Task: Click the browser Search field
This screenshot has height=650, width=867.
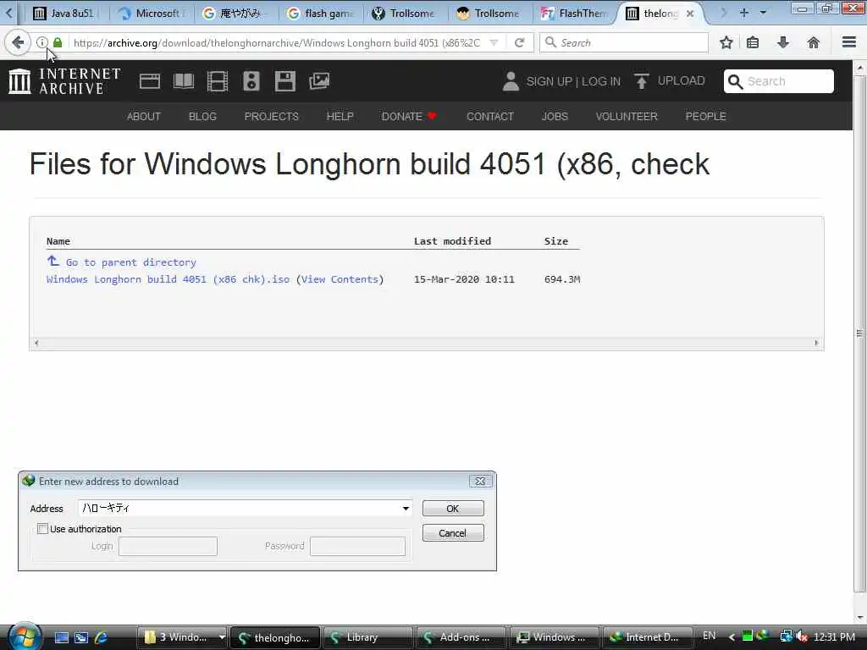Action: (x=624, y=42)
